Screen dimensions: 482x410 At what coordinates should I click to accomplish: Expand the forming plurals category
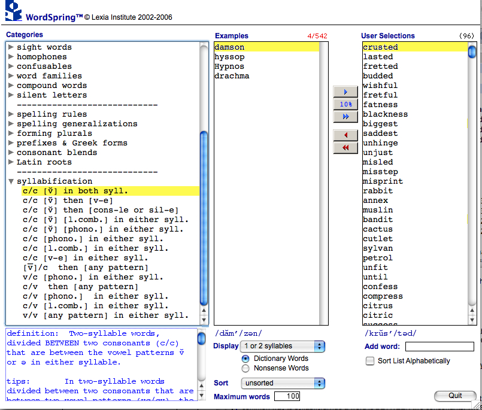click(x=11, y=133)
